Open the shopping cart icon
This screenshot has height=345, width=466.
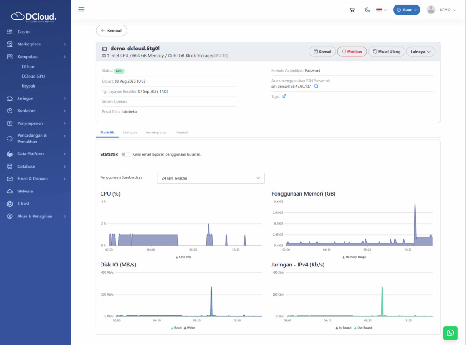(x=352, y=10)
